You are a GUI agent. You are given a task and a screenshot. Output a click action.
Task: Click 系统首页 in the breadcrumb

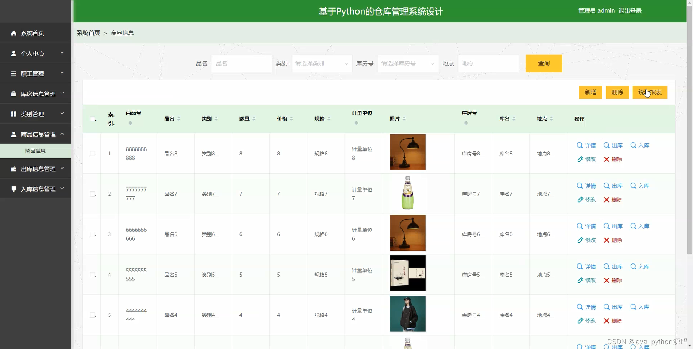[x=88, y=33]
